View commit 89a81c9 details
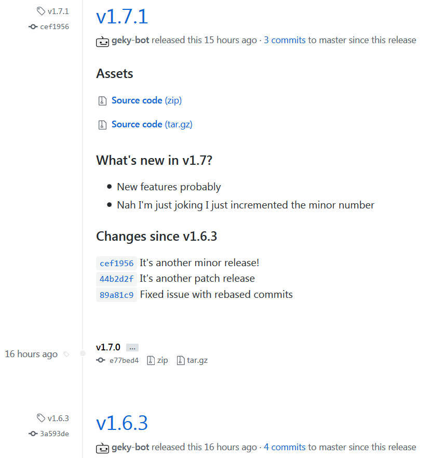 pos(116,295)
